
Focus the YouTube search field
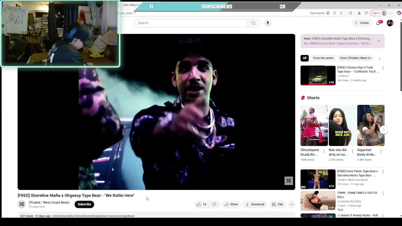191,23
